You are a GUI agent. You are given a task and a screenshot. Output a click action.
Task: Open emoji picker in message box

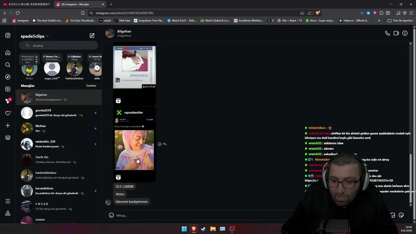coord(111,215)
